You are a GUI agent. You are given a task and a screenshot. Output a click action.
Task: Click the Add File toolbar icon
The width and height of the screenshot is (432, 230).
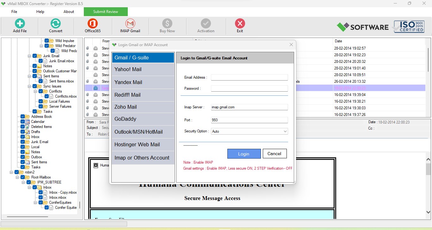coord(20,24)
